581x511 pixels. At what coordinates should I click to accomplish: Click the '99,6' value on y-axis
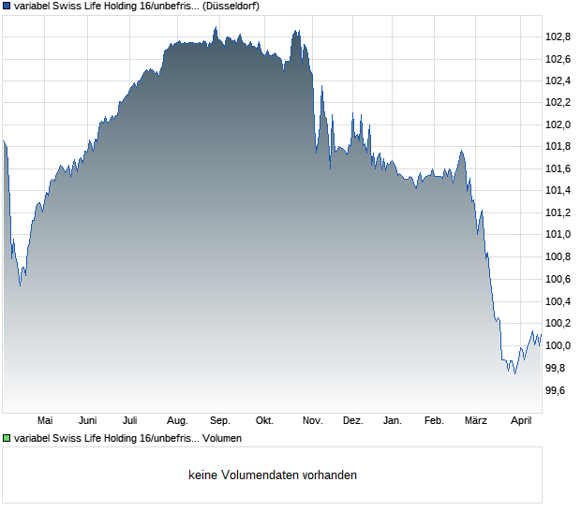556,391
